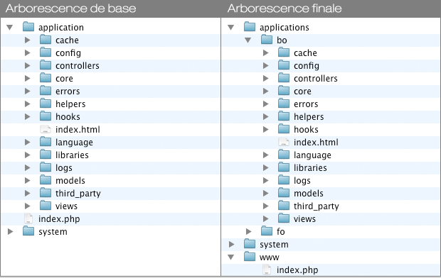Expand the cache folder in base tree
Screen dimensions: 441x278
pyautogui.click(x=27, y=40)
